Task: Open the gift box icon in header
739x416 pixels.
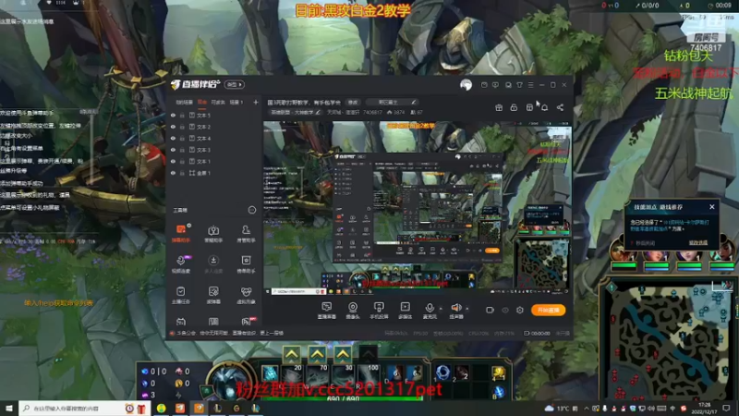Action: pos(499,108)
